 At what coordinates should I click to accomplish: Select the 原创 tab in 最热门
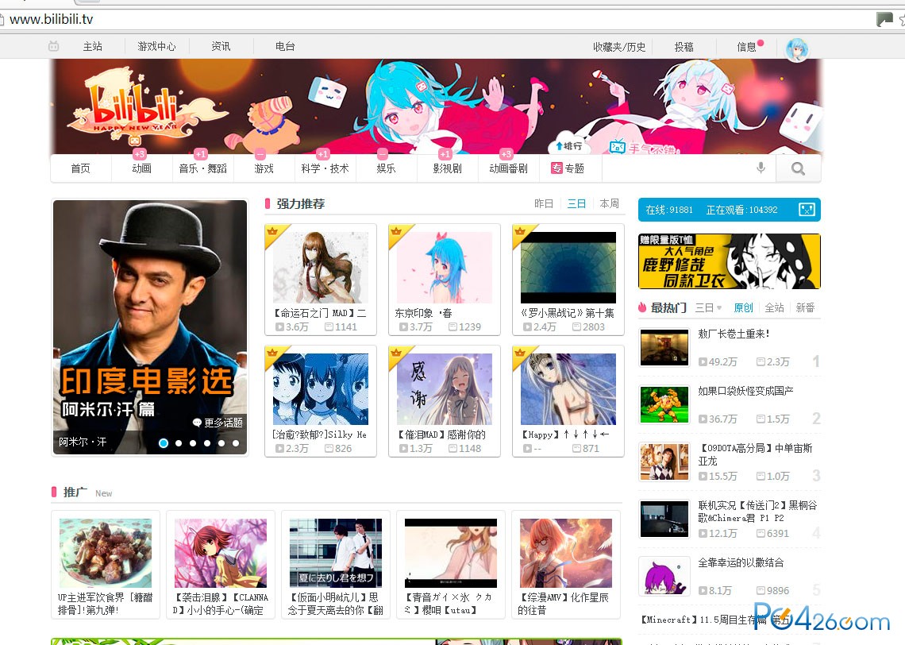(743, 307)
